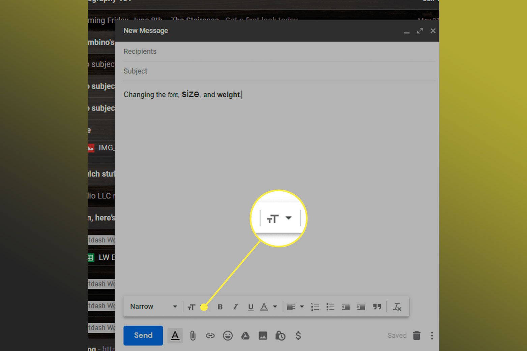Click the indent less icon
Viewport: 527px width, 351px height.
[346, 307]
